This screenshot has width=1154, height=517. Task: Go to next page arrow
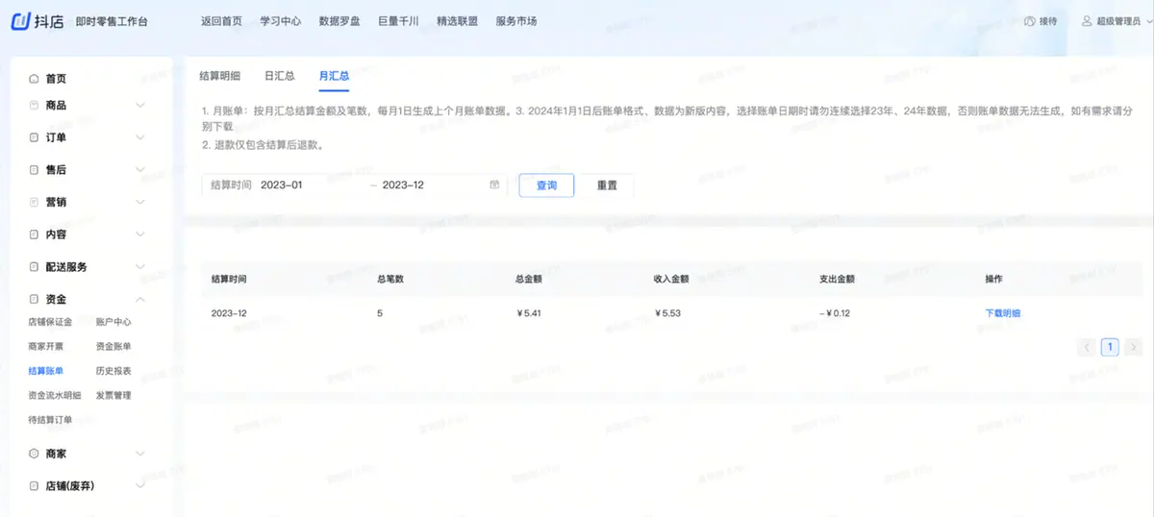click(x=1134, y=347)
